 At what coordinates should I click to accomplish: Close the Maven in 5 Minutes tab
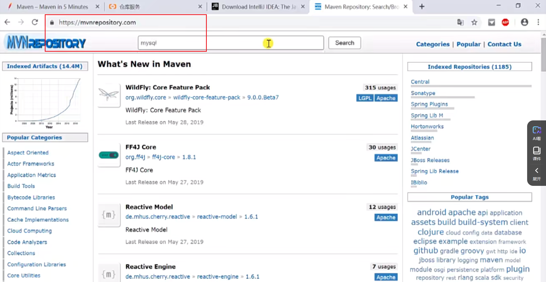[x=97, y=6]
